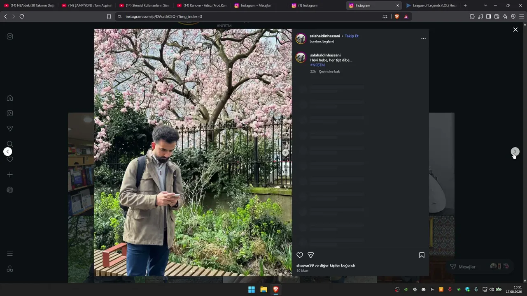Image resolution: width=527 pixels, height=296 pixels.
Task: Open site settings icon in address bar
Action: (119, 16)
